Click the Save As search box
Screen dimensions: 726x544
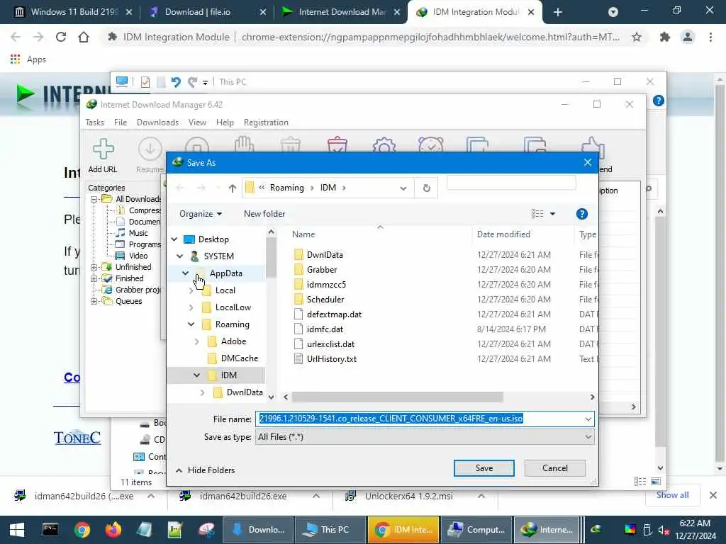[x=511, y=182]
